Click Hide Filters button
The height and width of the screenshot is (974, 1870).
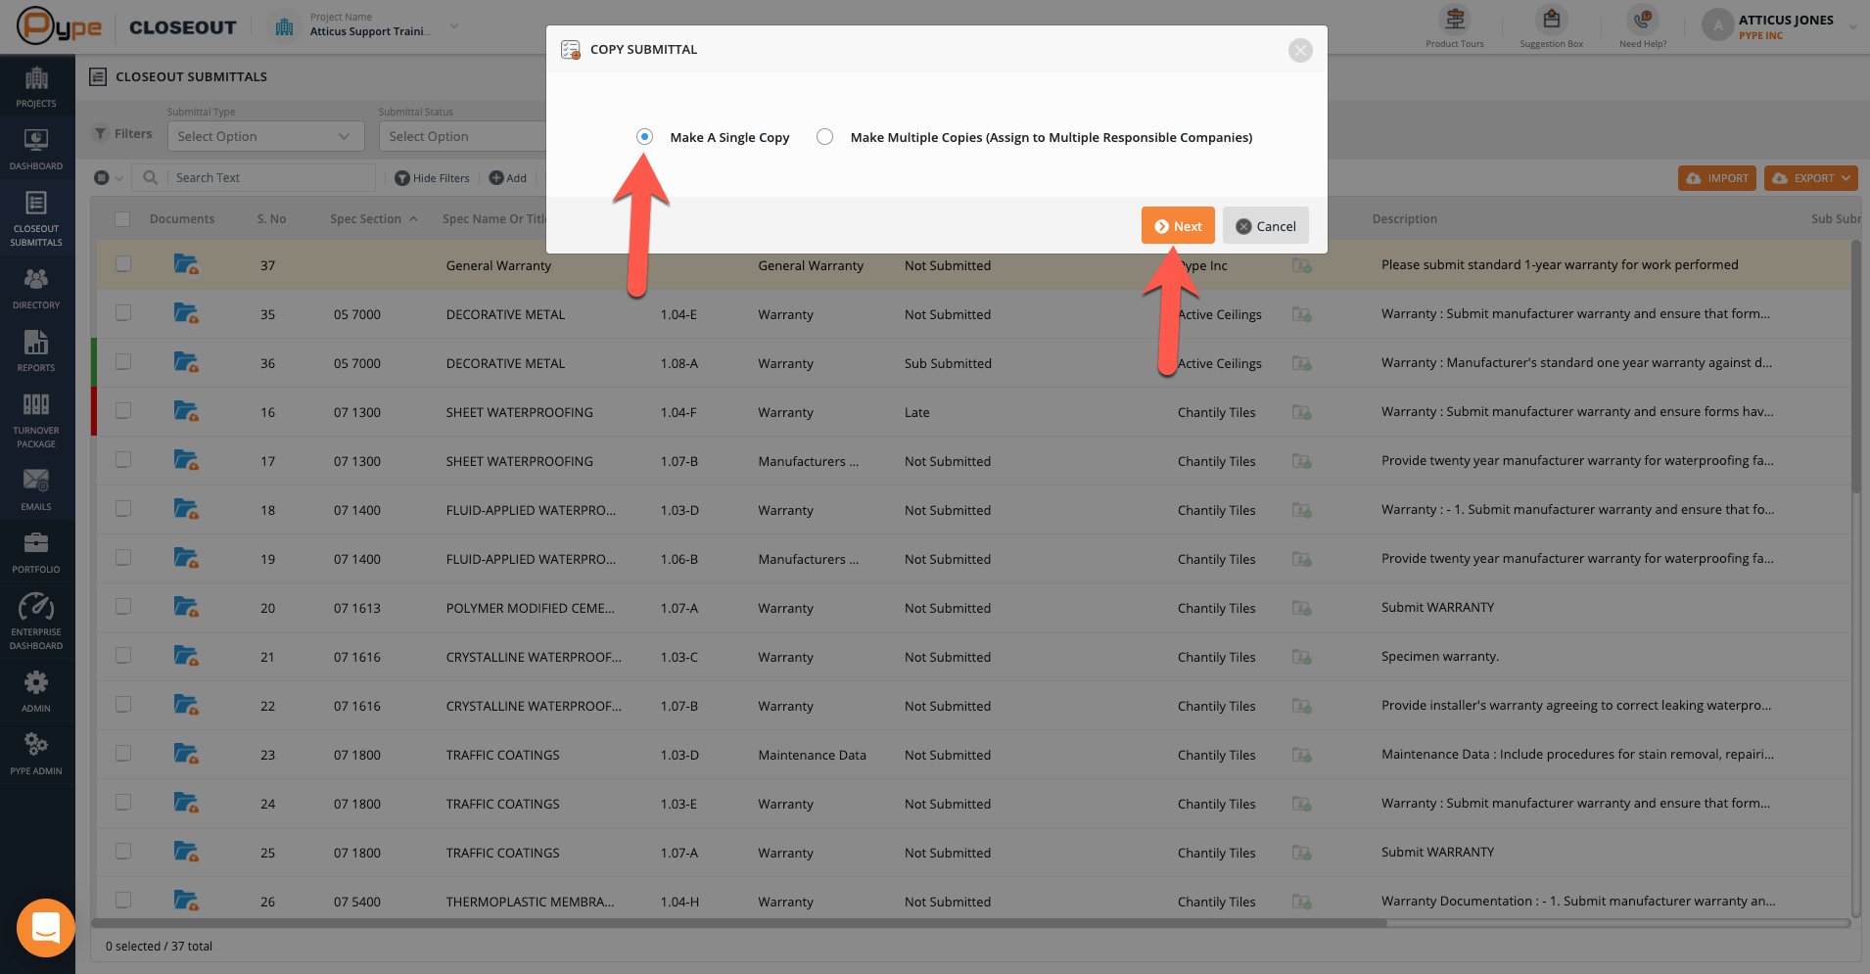(432, 178)
